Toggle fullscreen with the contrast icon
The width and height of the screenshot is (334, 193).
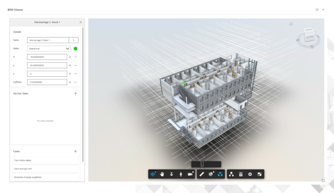pos(259,174)
